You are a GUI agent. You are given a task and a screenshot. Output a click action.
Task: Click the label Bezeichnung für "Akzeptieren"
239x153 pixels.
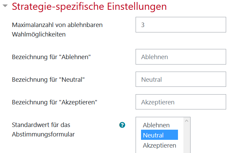(55, 102)
